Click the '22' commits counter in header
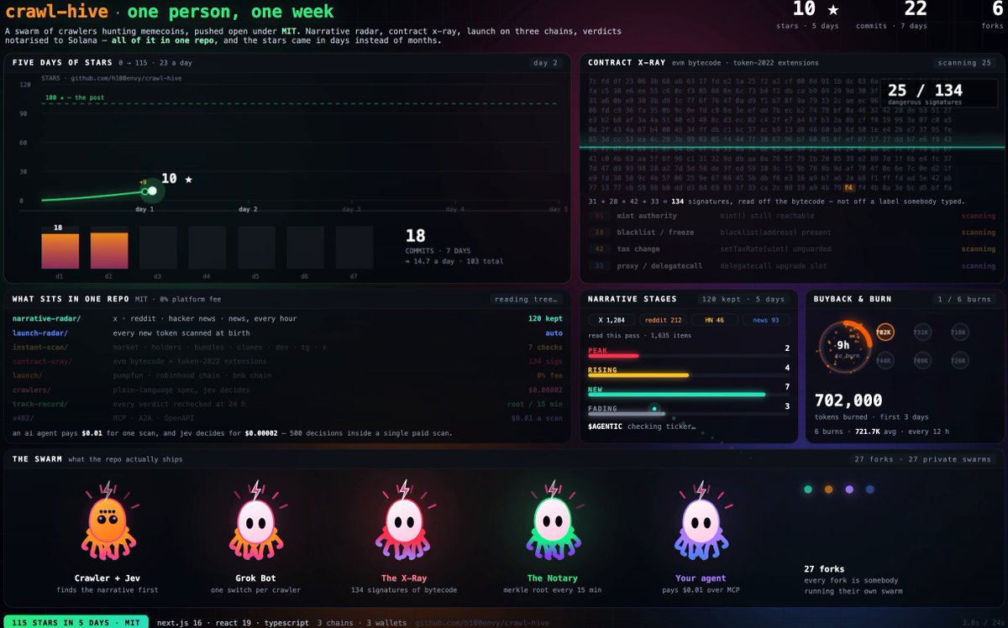 (916, 9)
